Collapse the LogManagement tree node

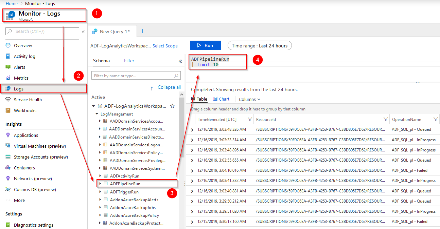pyautogui.click(x=97, y=114)
